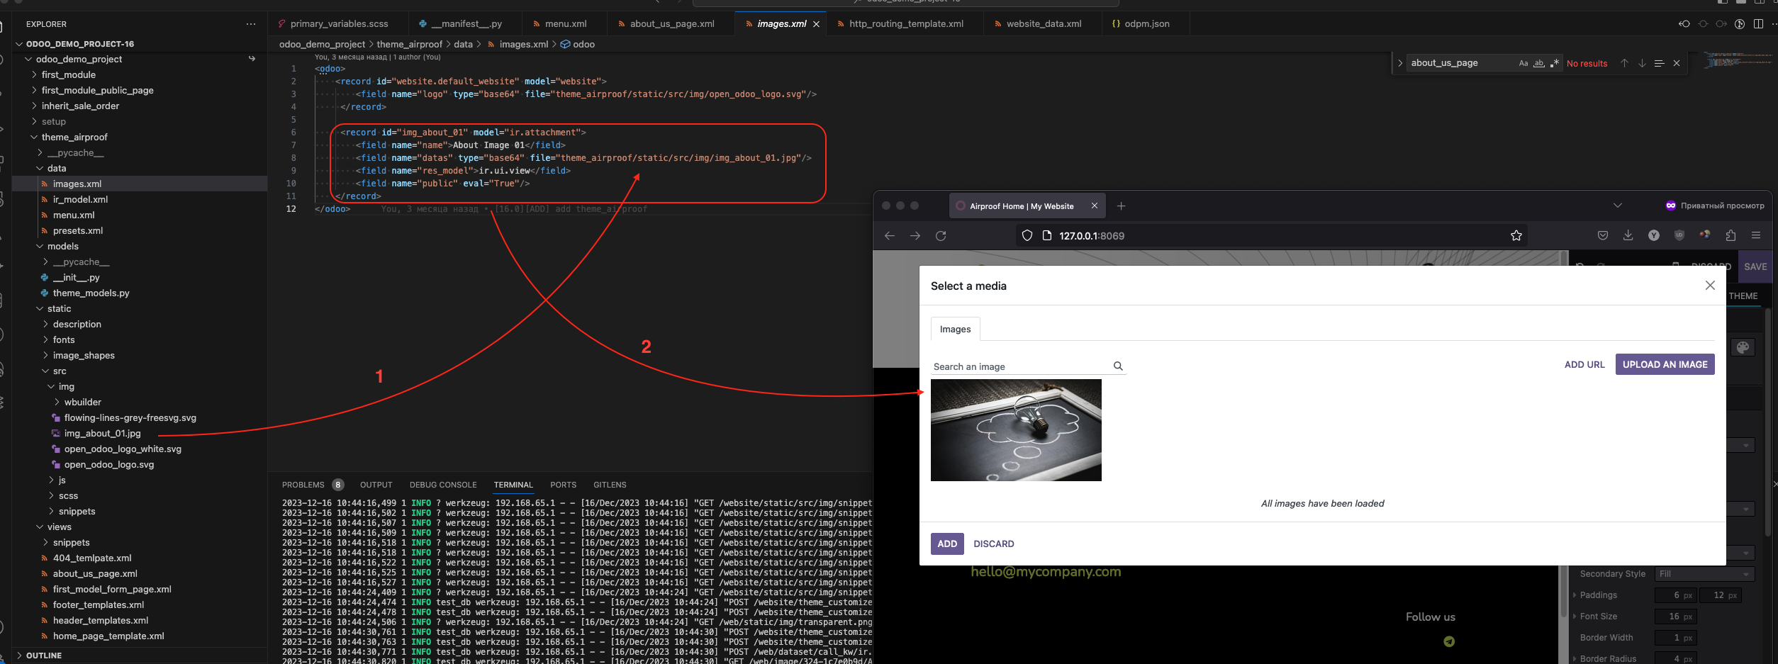Switch to __manifest__.py tab
This screenshot has height=664, width=1778.
465,24
